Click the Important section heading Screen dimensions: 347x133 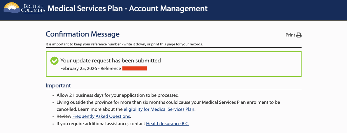58,86
